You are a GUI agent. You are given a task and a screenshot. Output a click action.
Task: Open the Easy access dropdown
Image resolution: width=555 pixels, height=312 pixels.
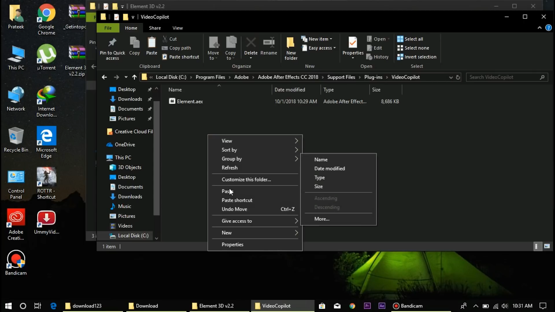pos(319,48)
